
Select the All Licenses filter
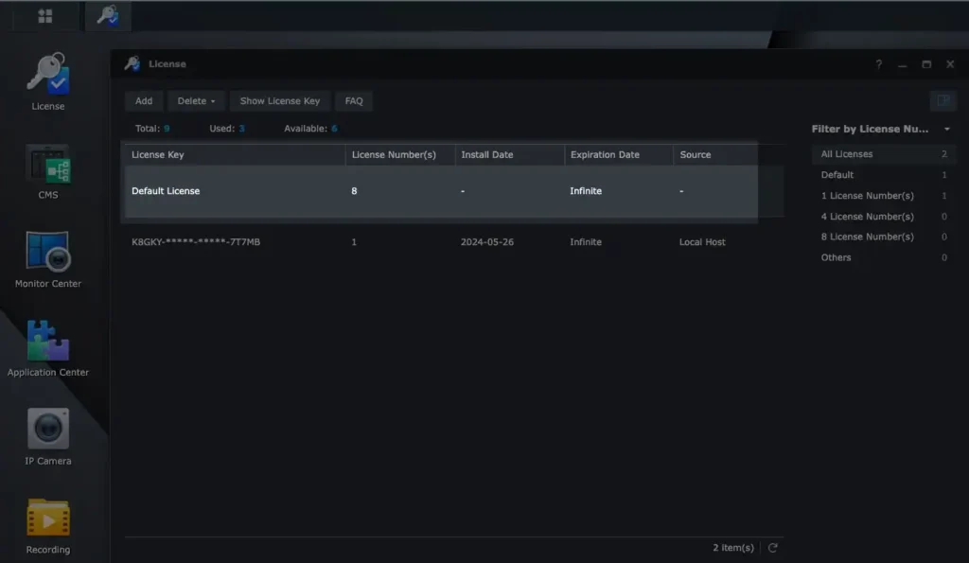[x=883, y=154]
